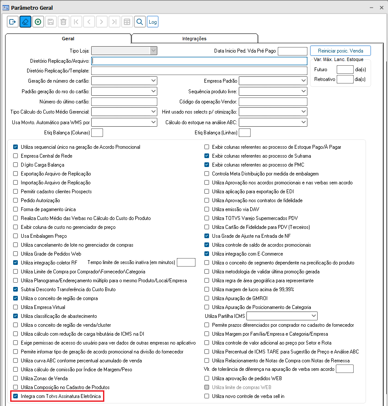Toggle Utiliza Empresa Virtual checkbox
Screen dimensions: 388x406
coord(16,307)
